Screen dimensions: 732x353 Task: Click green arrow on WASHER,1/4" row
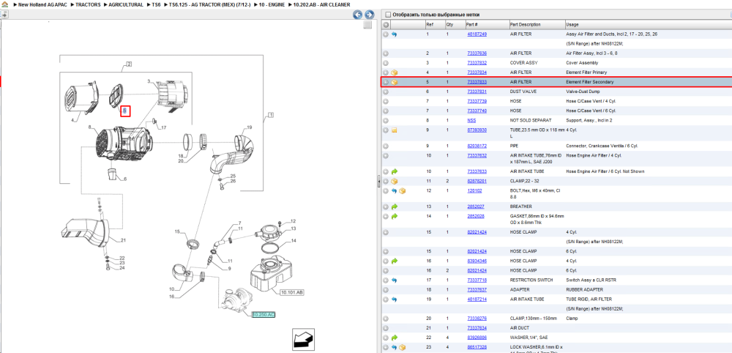395,338
